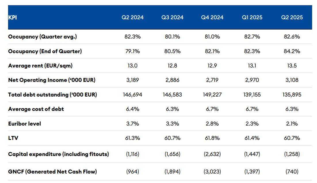Select the Q2 2025 average rent value 13.5
The width and height of the screenshot is (317, 183).
[292, 66]
